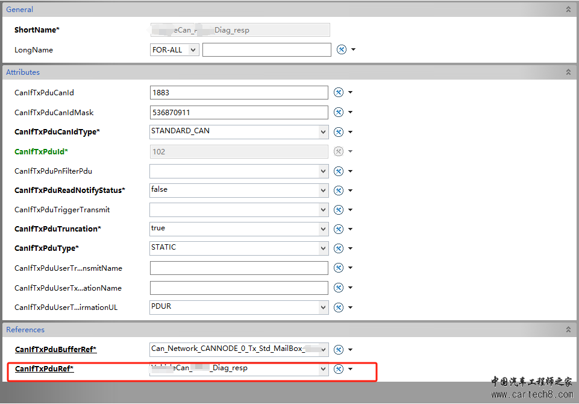Open menu arrow for CanIfTxPduCanId
The image size is (579, 404).
pos(351,92)
